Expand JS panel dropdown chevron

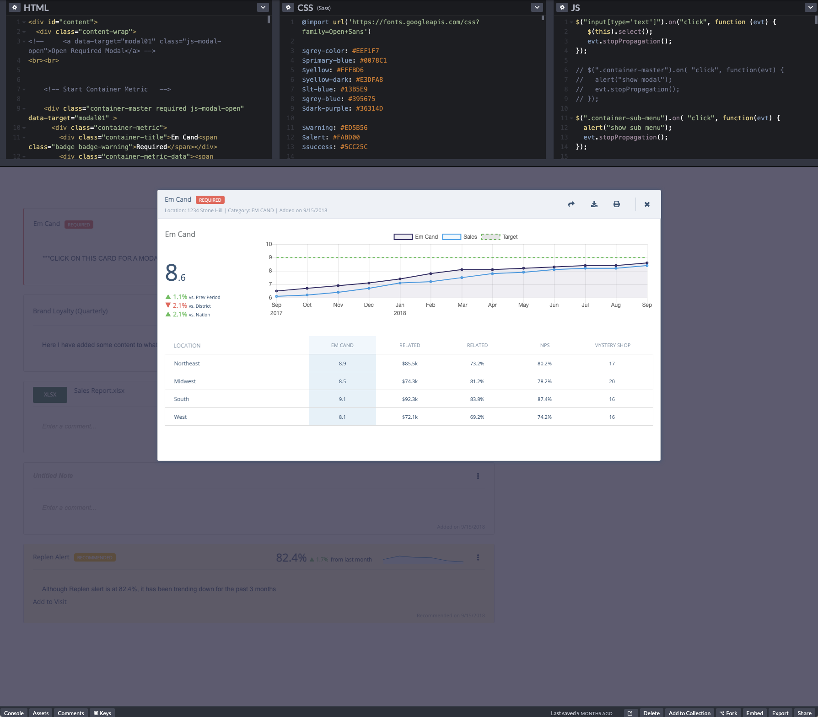810,7
